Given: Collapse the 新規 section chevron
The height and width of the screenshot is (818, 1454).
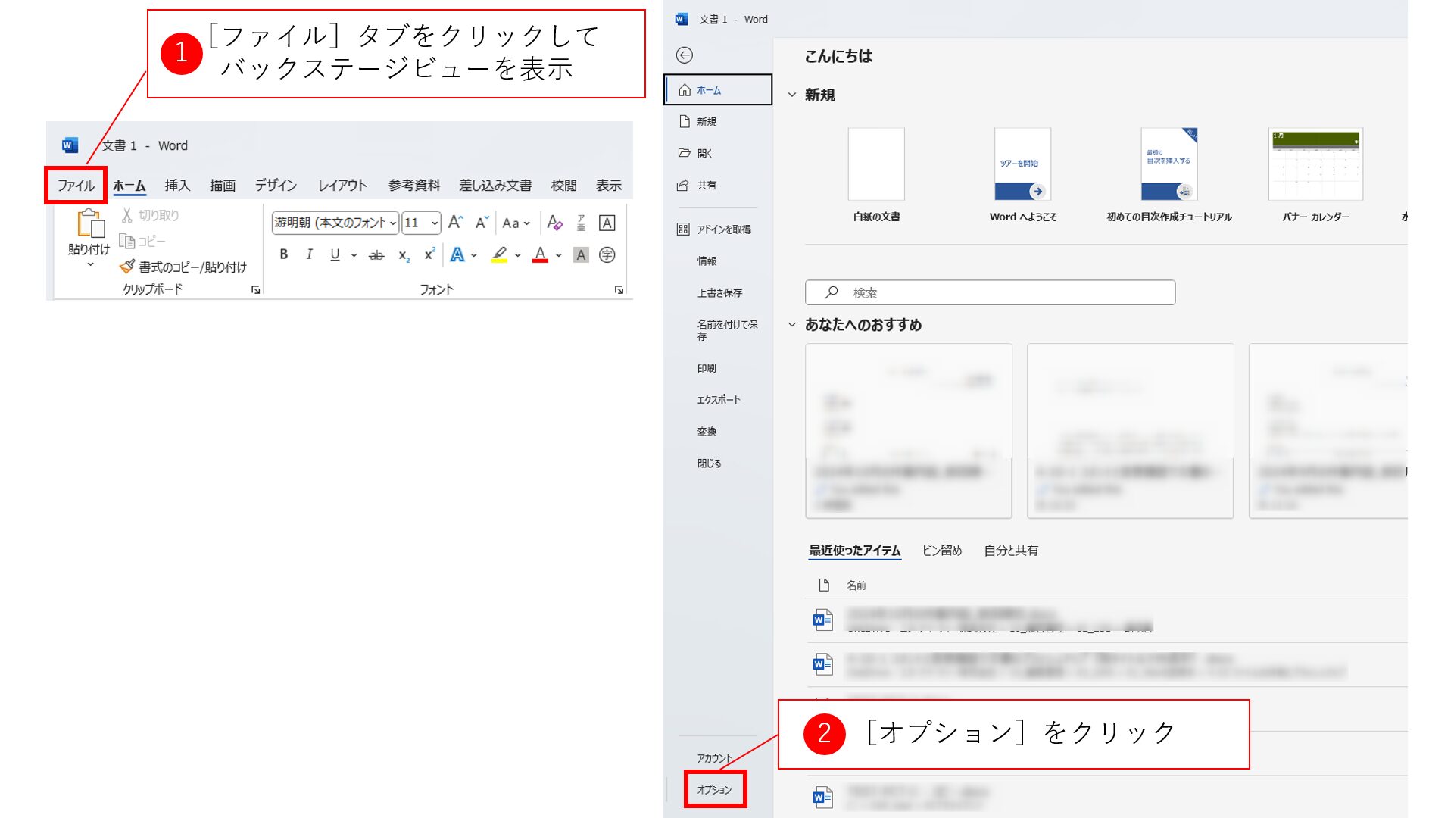Looking at the screenshot, I should (x=792, y=95).
